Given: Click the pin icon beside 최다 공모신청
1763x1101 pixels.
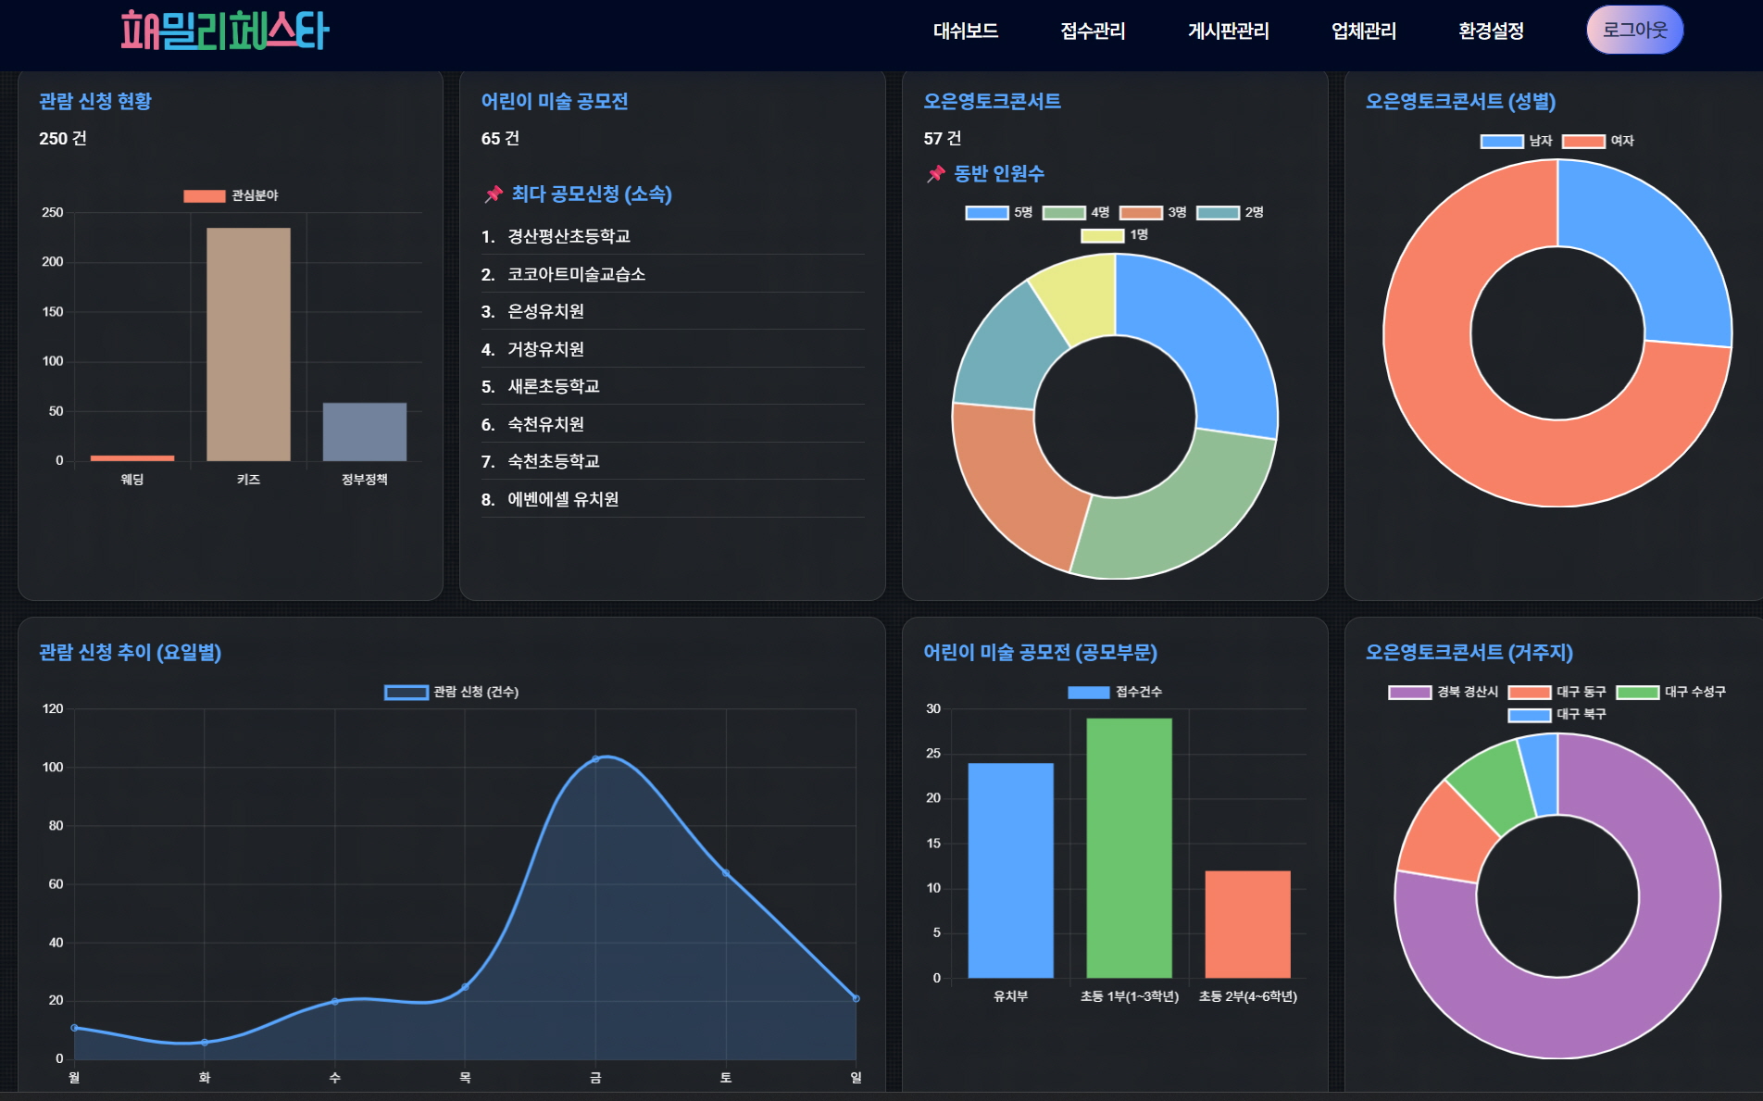Looking at the screenshot, I should pos(494,194).
